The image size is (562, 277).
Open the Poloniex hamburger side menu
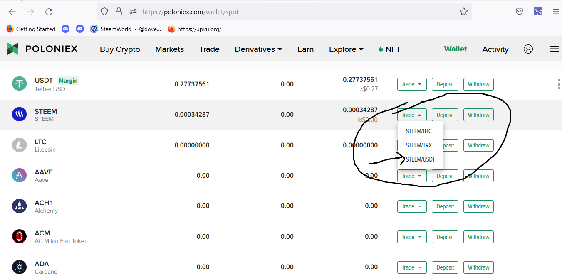pyautogui.click(x=554, y=49)
